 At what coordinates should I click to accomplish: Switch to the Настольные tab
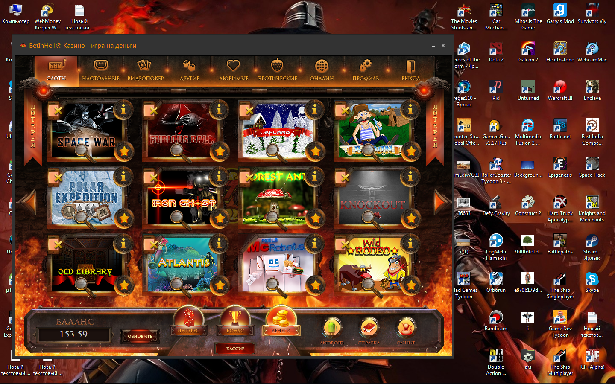click(x=101, y=70)
